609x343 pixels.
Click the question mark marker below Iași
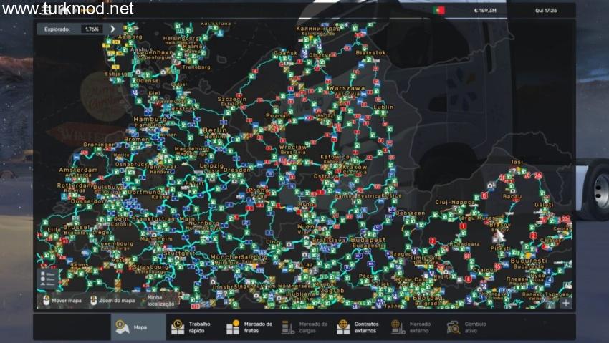514,170
